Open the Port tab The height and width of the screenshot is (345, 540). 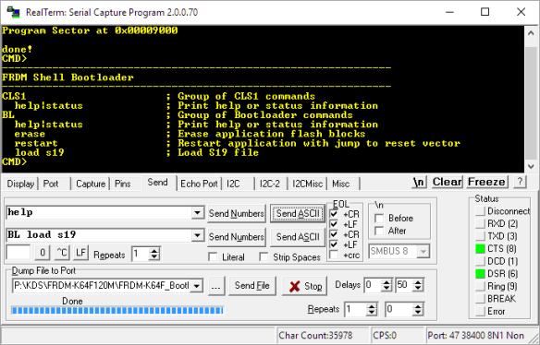point(51,184)
